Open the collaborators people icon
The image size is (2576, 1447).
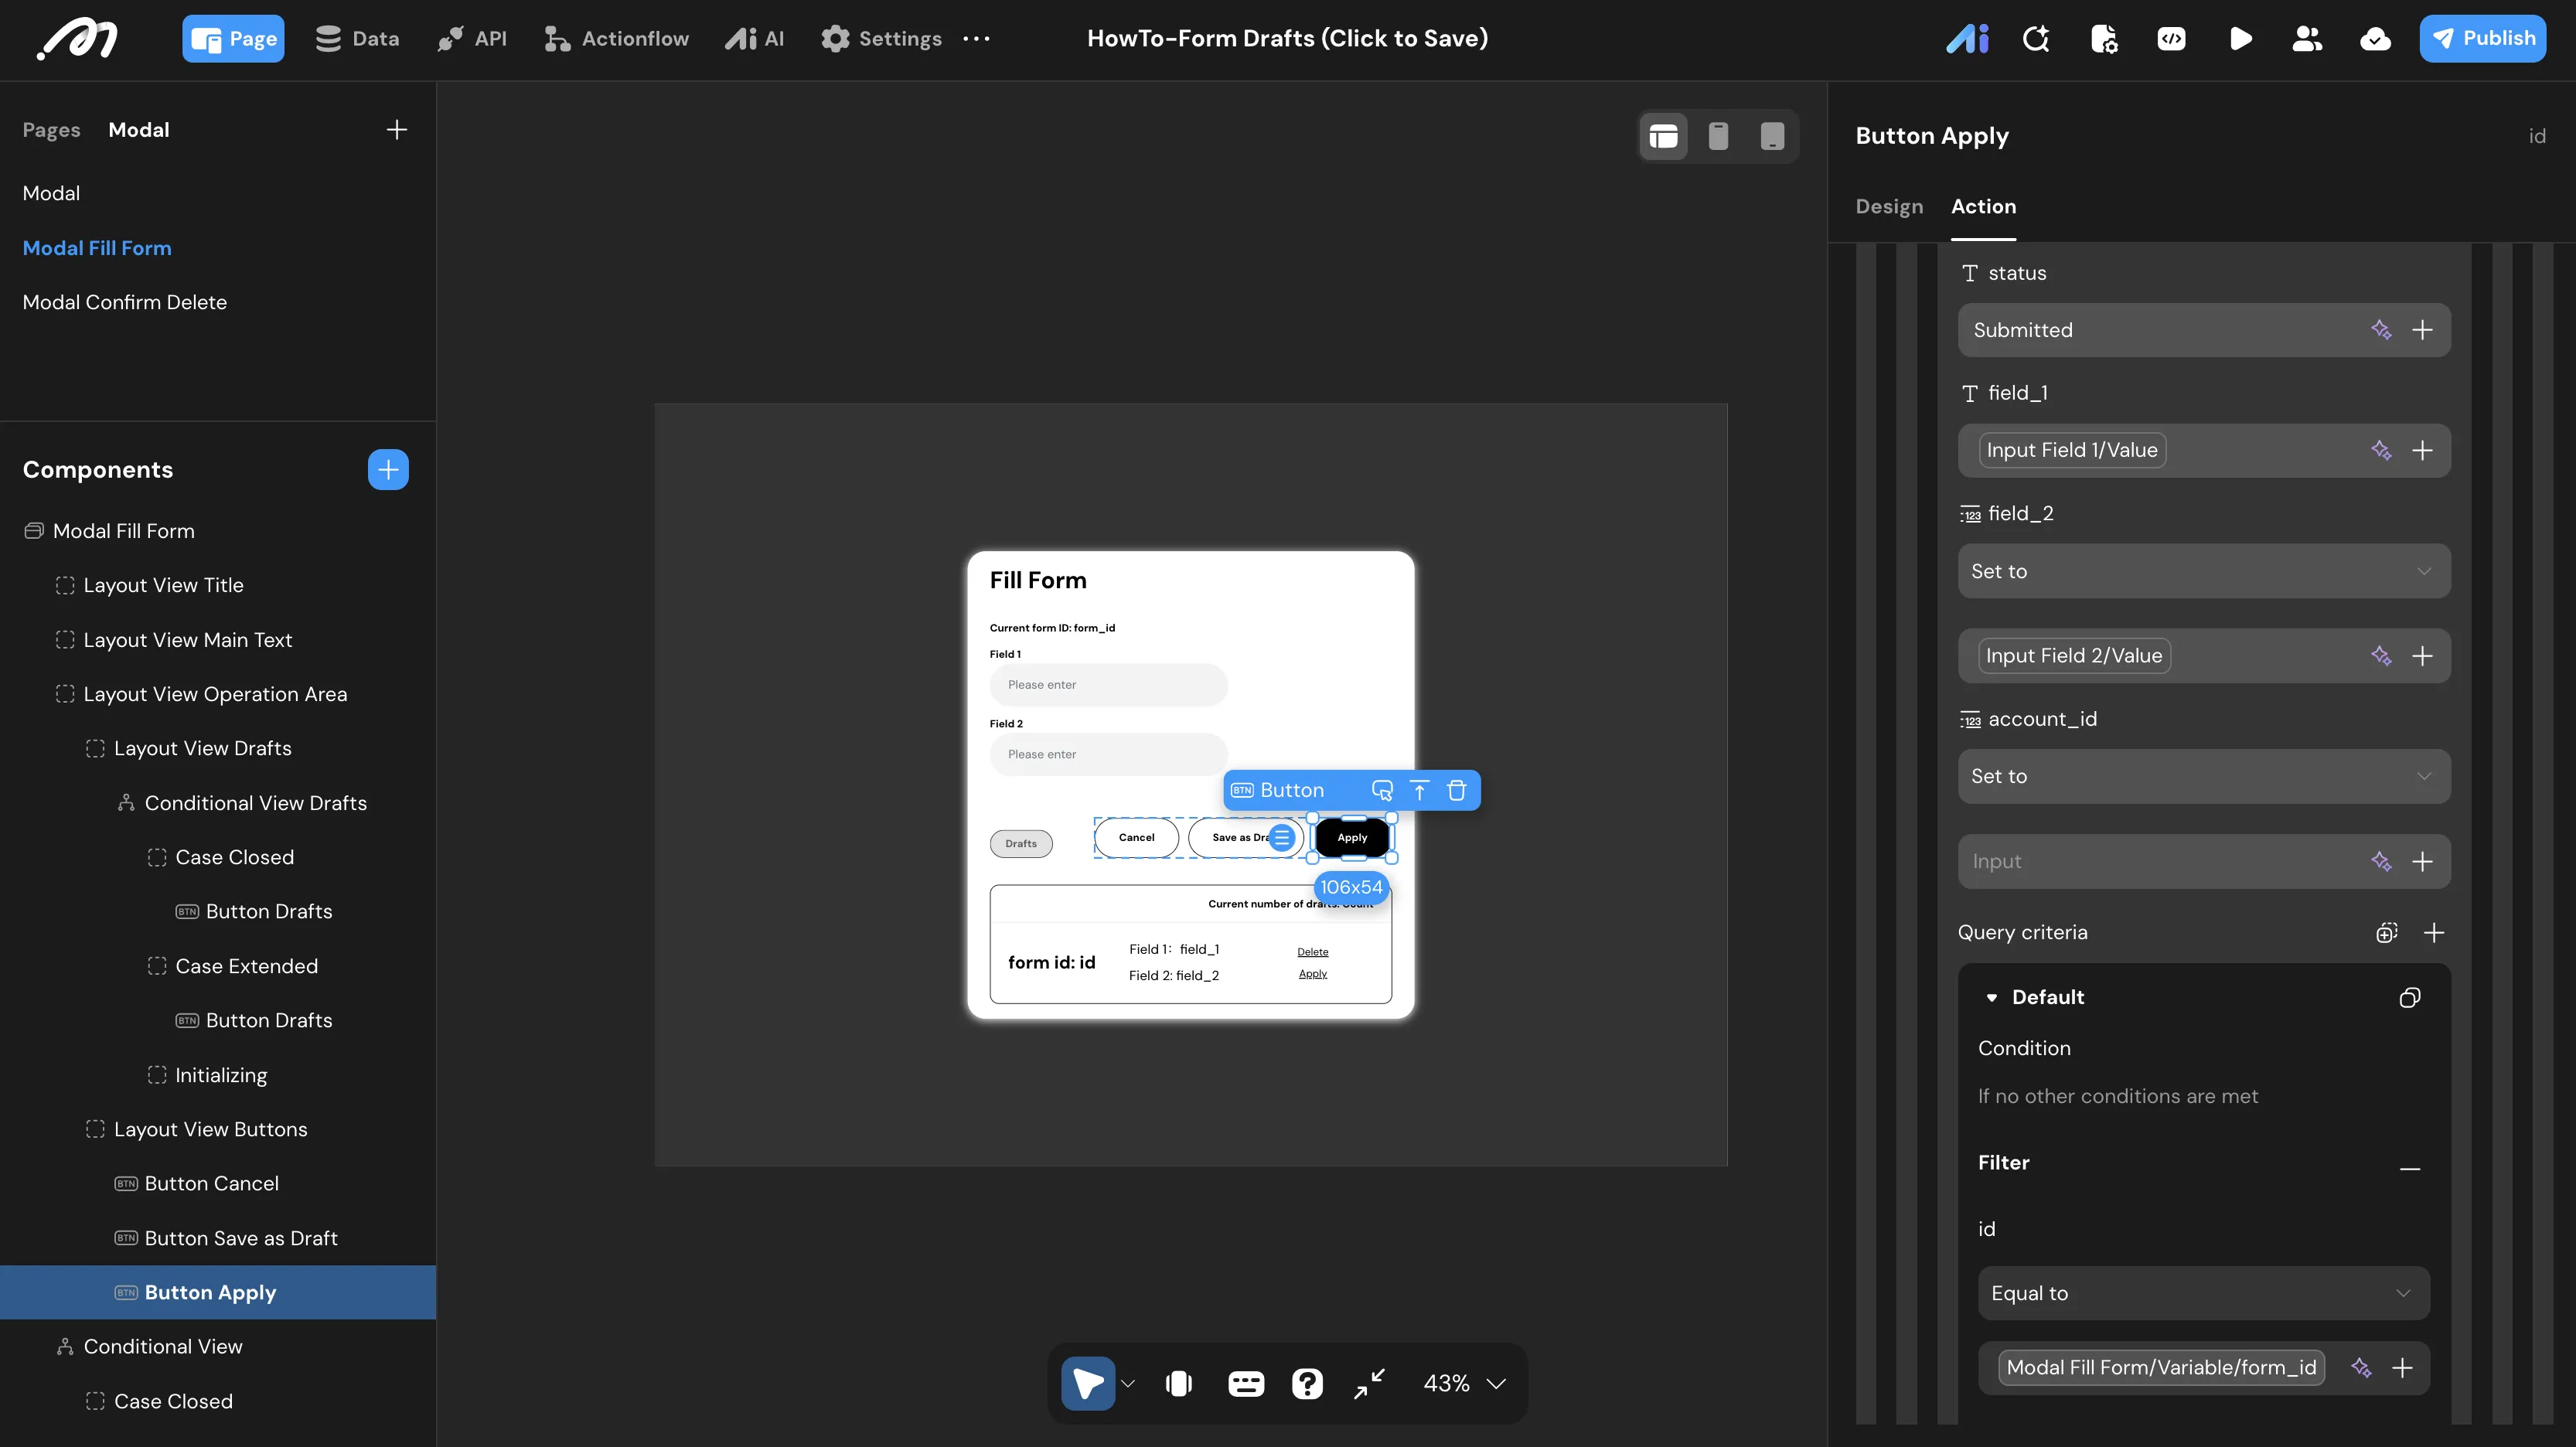[2307, 39]
